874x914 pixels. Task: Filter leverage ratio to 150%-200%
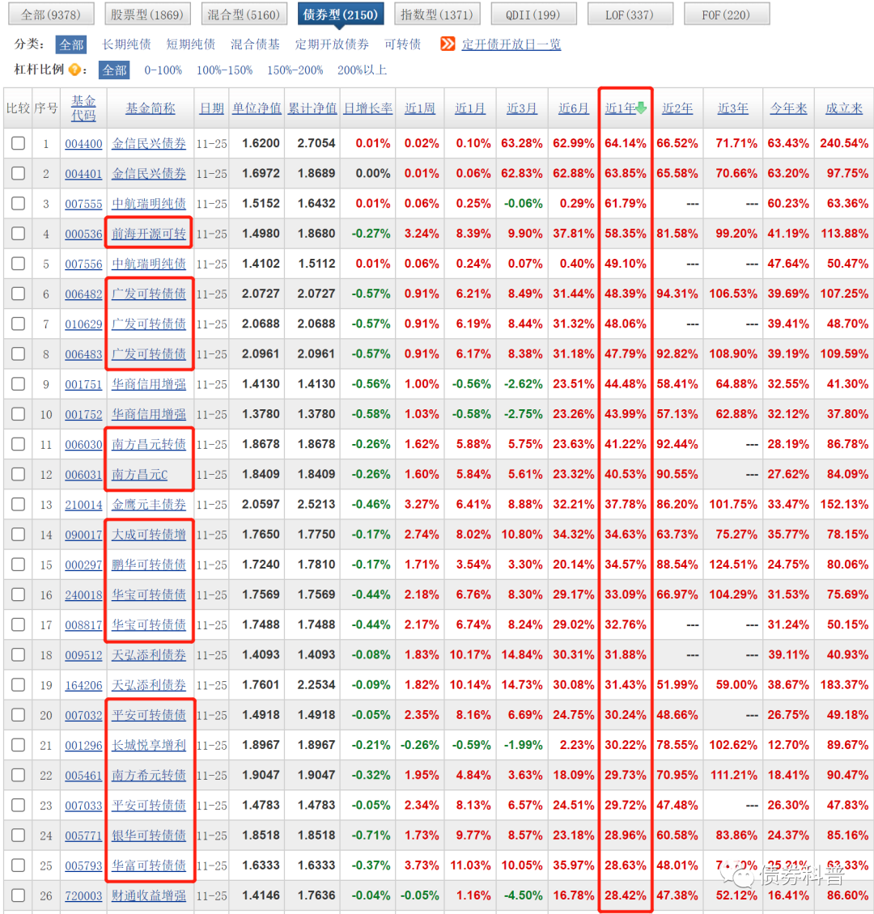click(295, 70)
